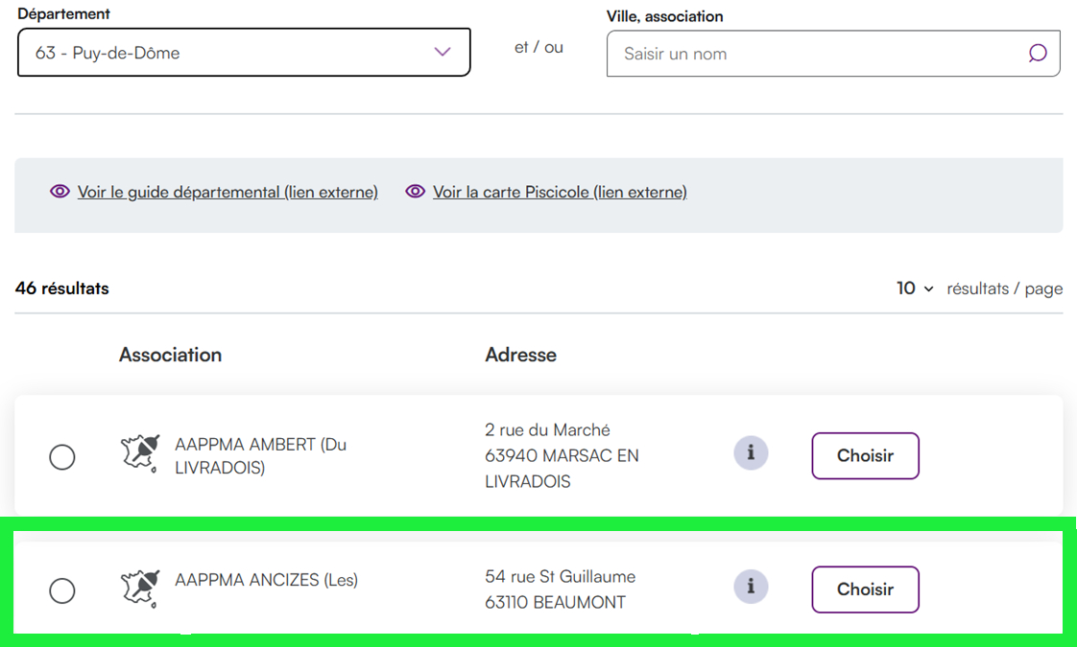1077x647 pixels.
Task: Open the 'Voir le guide départemental' link
Action: (227, 193)
